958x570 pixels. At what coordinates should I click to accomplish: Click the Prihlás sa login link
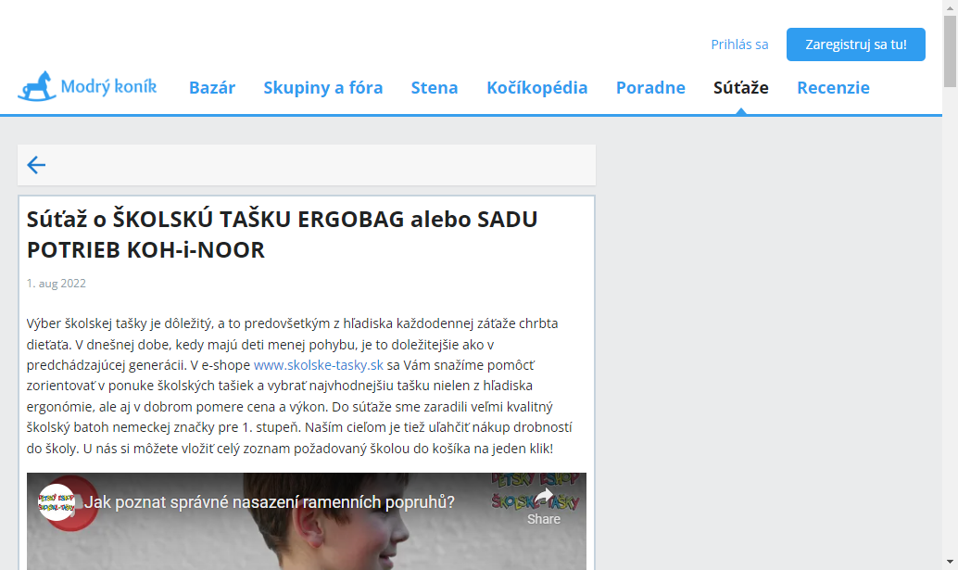(740, 44)
